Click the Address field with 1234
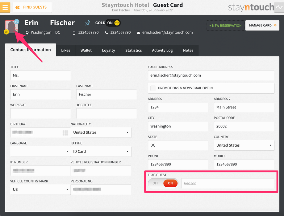The image size is (284, 216). pyautogui.click(x=178, y=107)
